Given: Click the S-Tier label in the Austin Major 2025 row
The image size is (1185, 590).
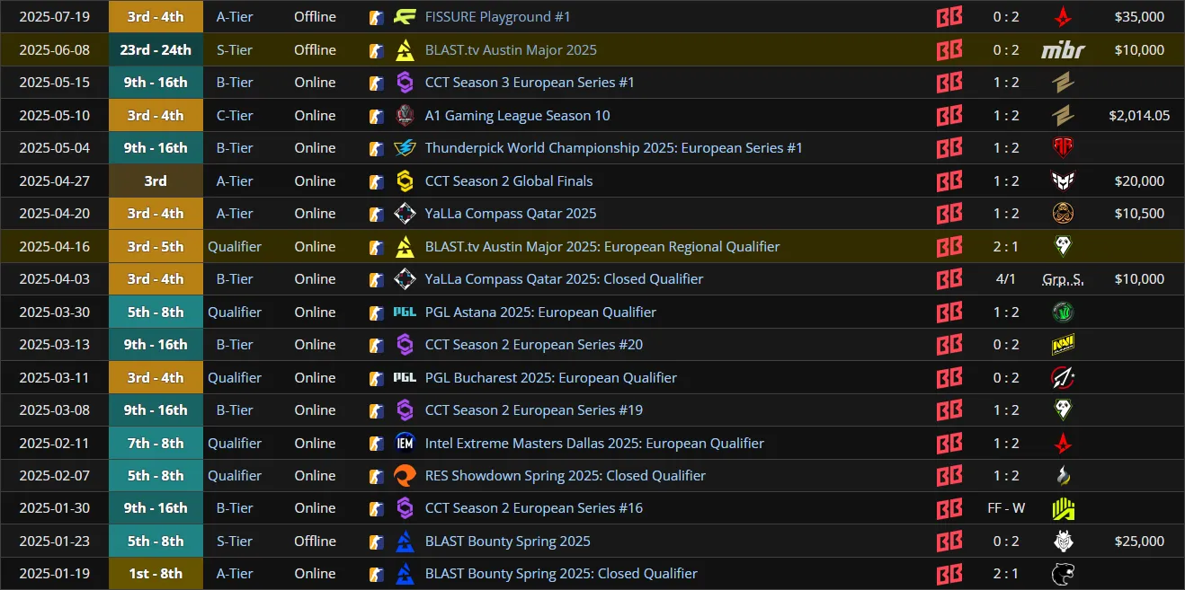Looking at the screenshot, I should click(235, 50).
